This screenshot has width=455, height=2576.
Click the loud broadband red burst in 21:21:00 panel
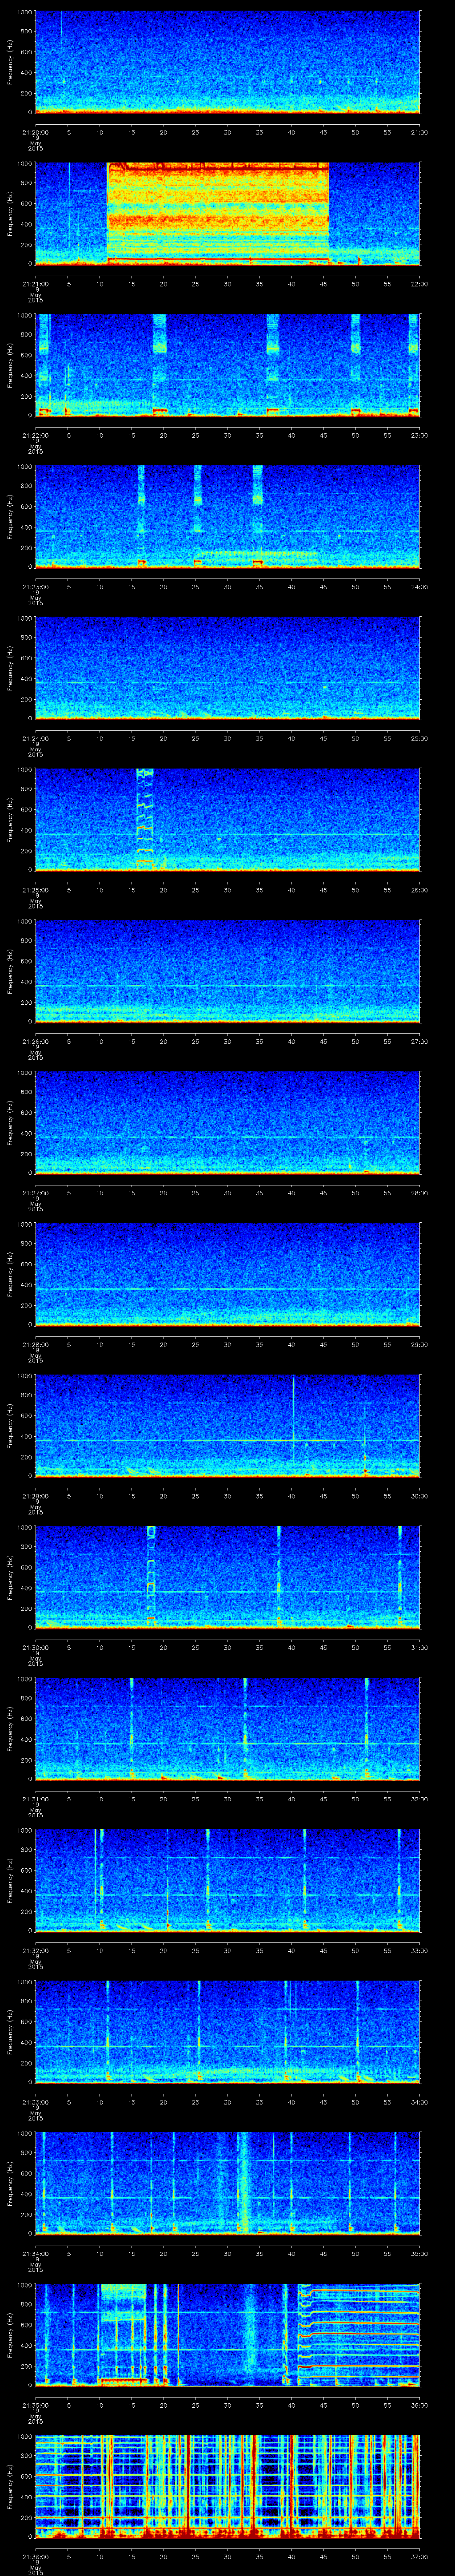[x=218, y=213]
